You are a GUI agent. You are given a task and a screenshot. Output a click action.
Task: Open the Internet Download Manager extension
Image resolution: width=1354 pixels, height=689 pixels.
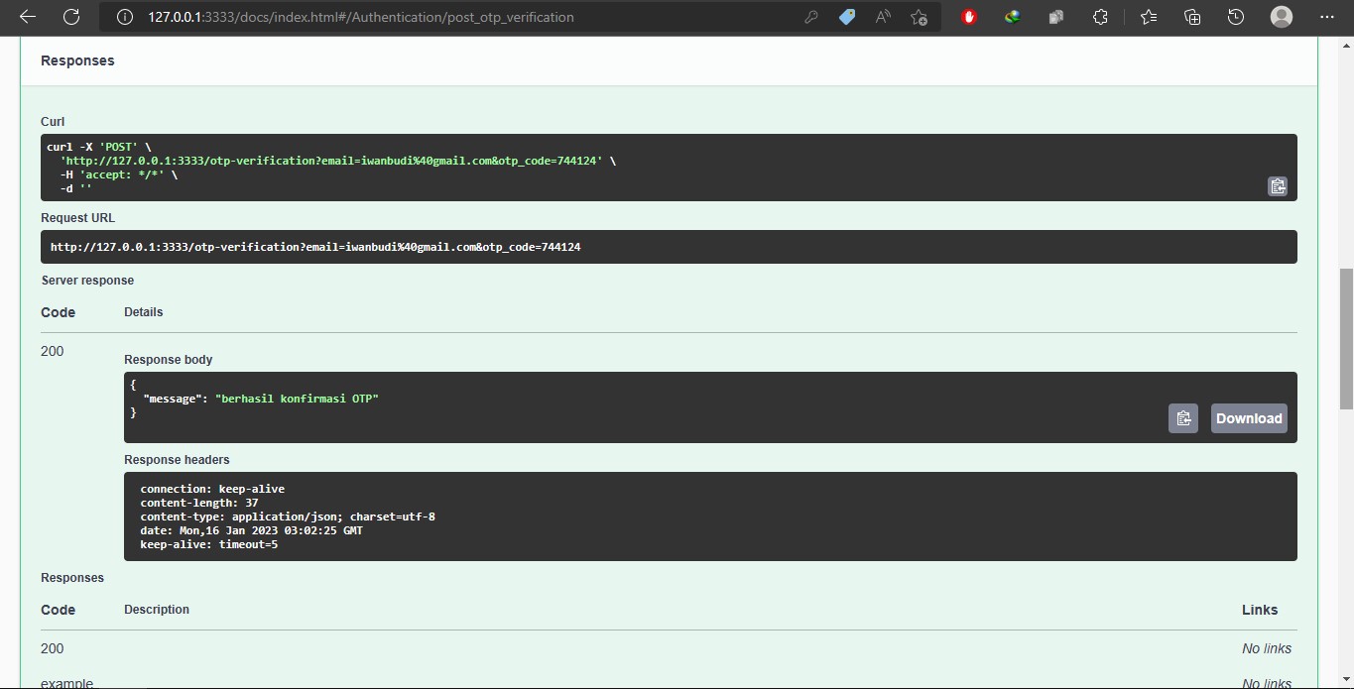click(1012, 17)
